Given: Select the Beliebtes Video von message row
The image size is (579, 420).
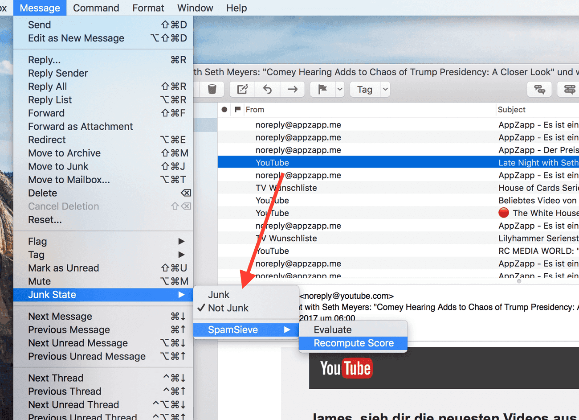Looking at the screenshot, I should [398, 201].
